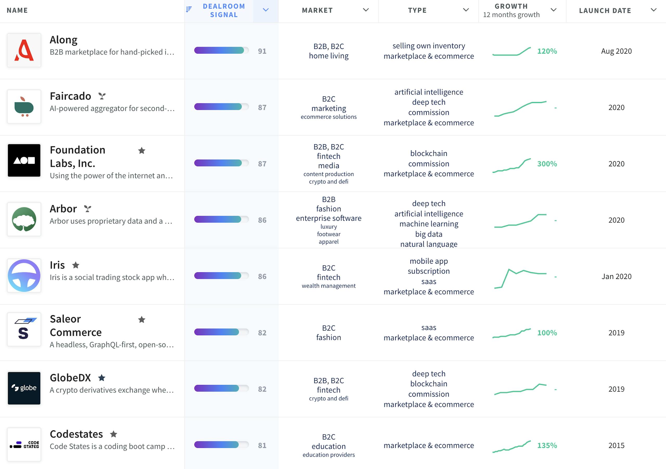Click the Name column header

[17, 10]
